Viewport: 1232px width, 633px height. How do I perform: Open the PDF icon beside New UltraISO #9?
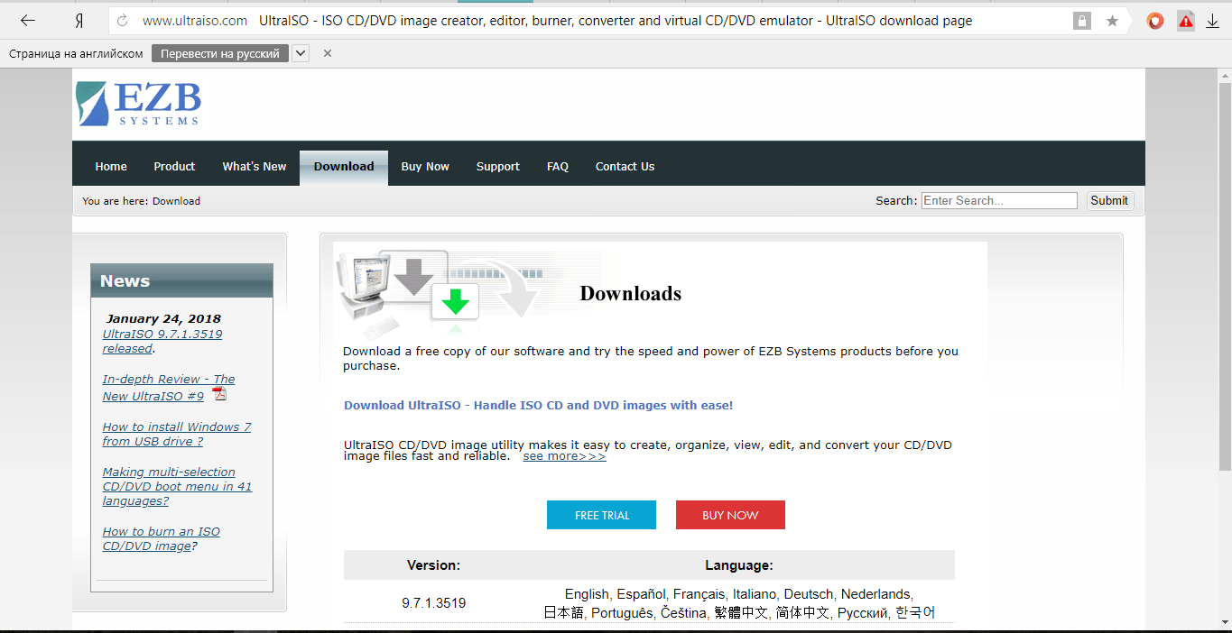coord(219,394)
